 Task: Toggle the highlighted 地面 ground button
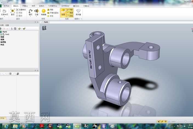63,13
